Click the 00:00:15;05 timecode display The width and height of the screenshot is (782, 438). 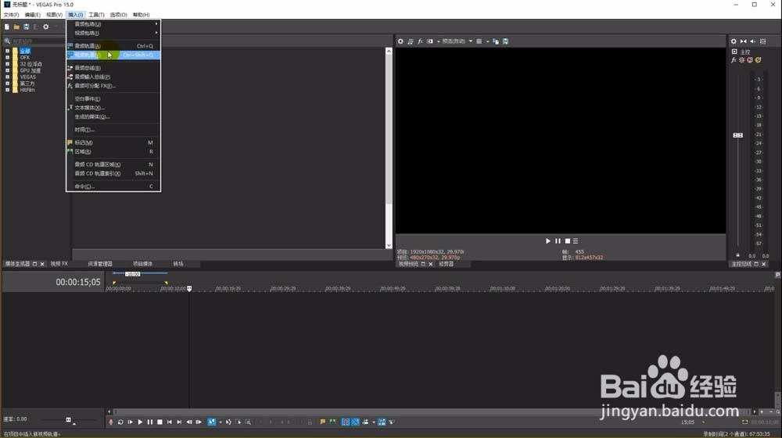77,282
